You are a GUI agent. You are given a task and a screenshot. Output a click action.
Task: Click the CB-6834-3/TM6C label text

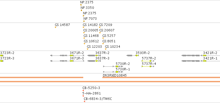[98, 99]
